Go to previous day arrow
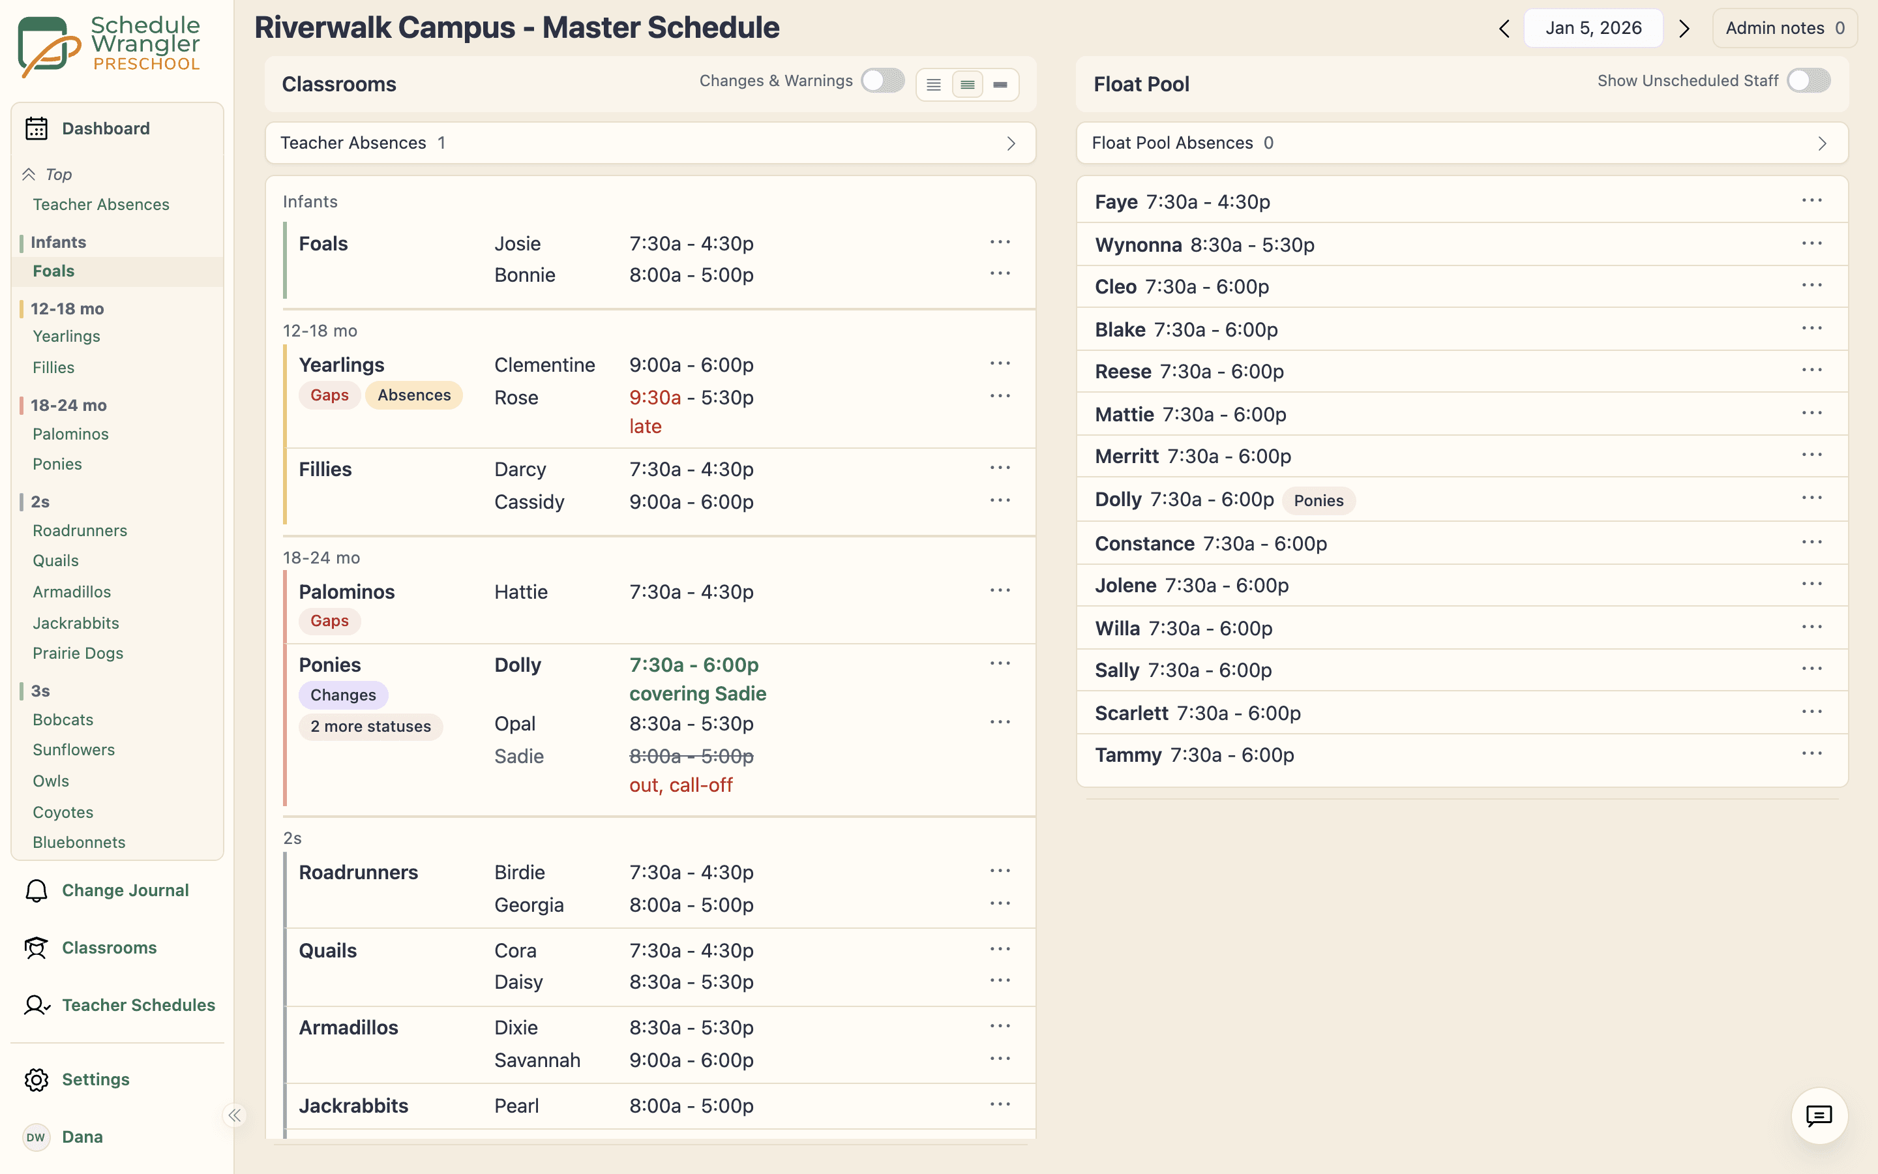 tap(1504, 29)
